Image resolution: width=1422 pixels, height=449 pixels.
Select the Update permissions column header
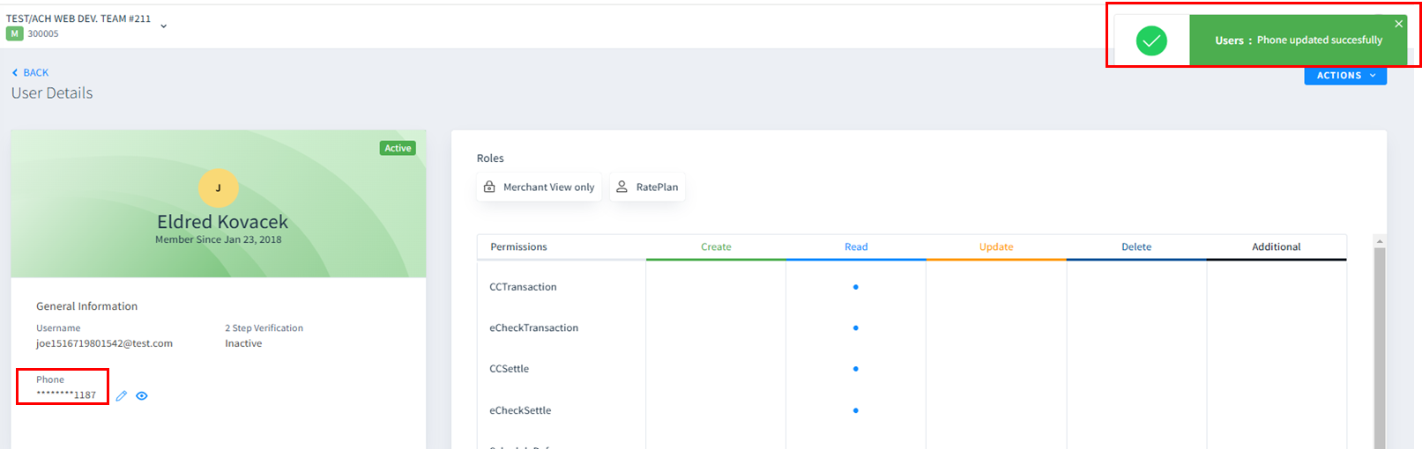pyautogui.click(x=996, y=247)
